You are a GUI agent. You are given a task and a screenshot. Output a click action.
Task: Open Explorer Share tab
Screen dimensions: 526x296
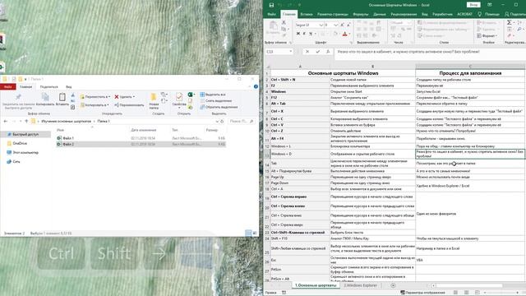(x=49, y=87)
